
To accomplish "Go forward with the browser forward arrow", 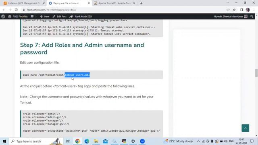I will [x=10, y=10].
